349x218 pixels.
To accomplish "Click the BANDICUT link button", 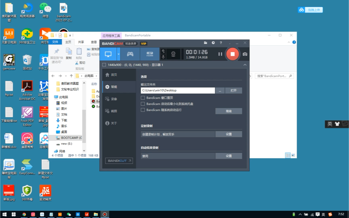I will (119, 161).
